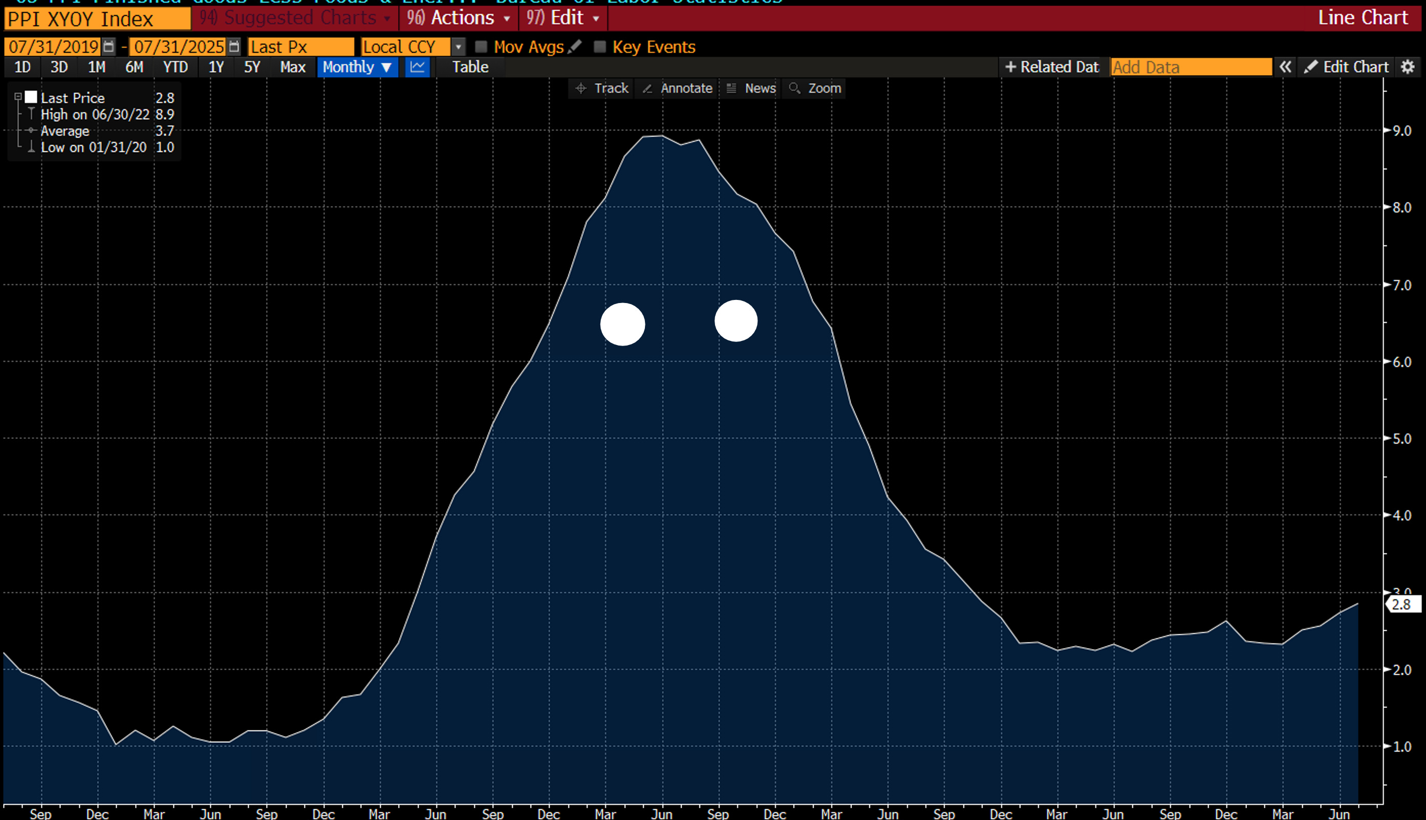1426x820 pixels.
Task: Collapse the Last Price legend tree
Action: (x=18, y=97)
